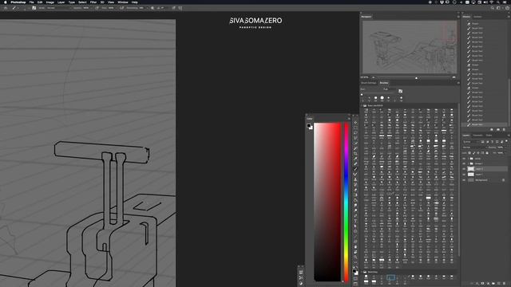Toggle airbrush build-up effects

(x=121, y=8)
